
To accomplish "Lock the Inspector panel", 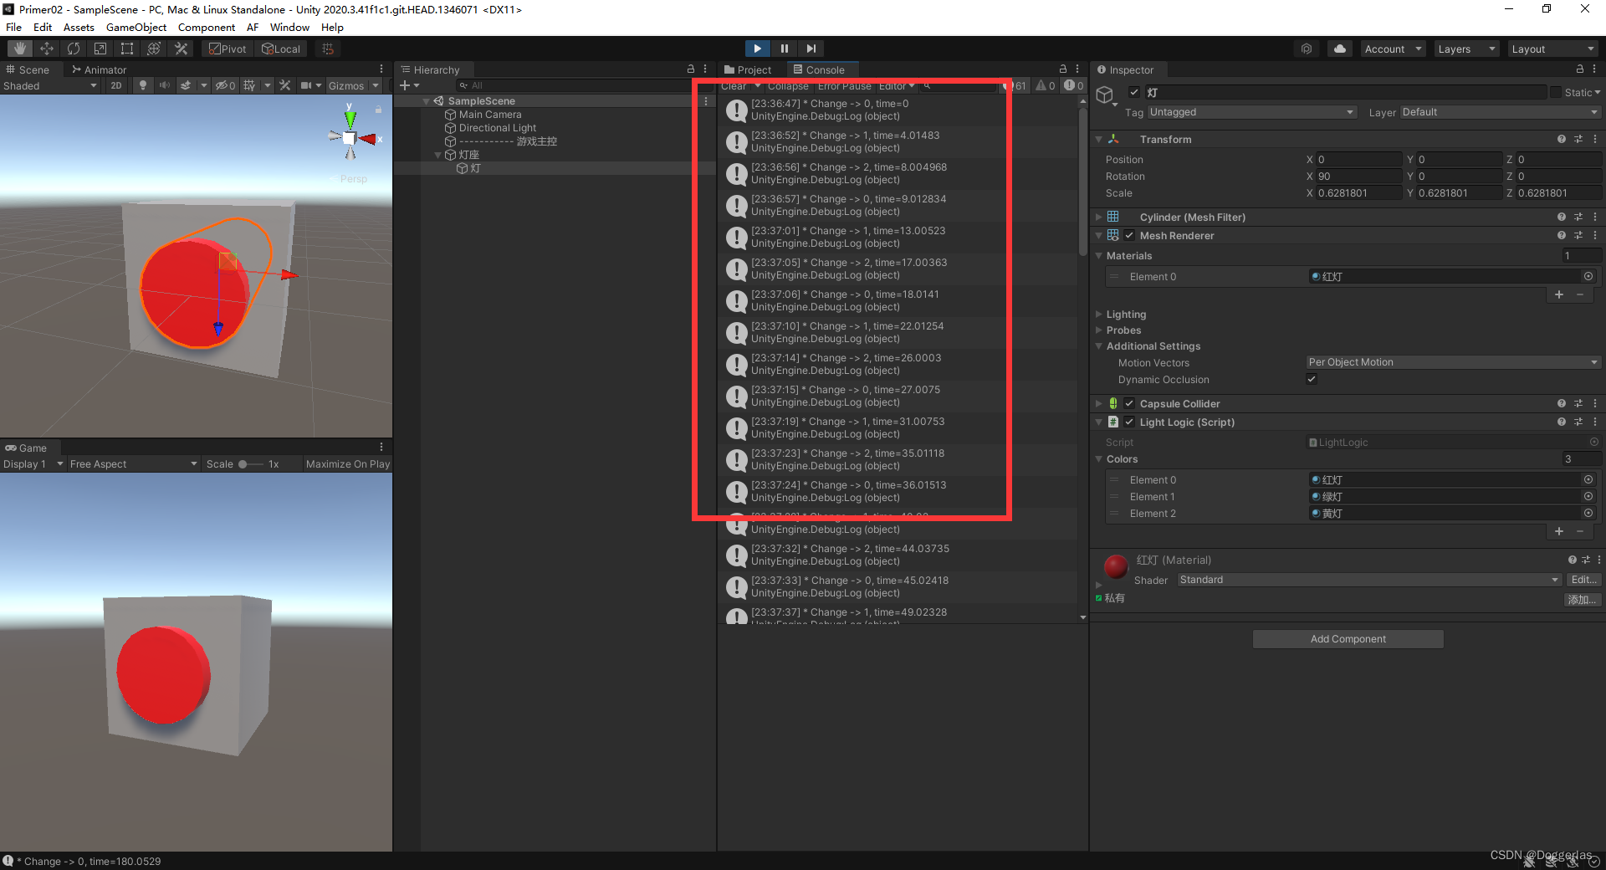I will (x=1580, y=69).
